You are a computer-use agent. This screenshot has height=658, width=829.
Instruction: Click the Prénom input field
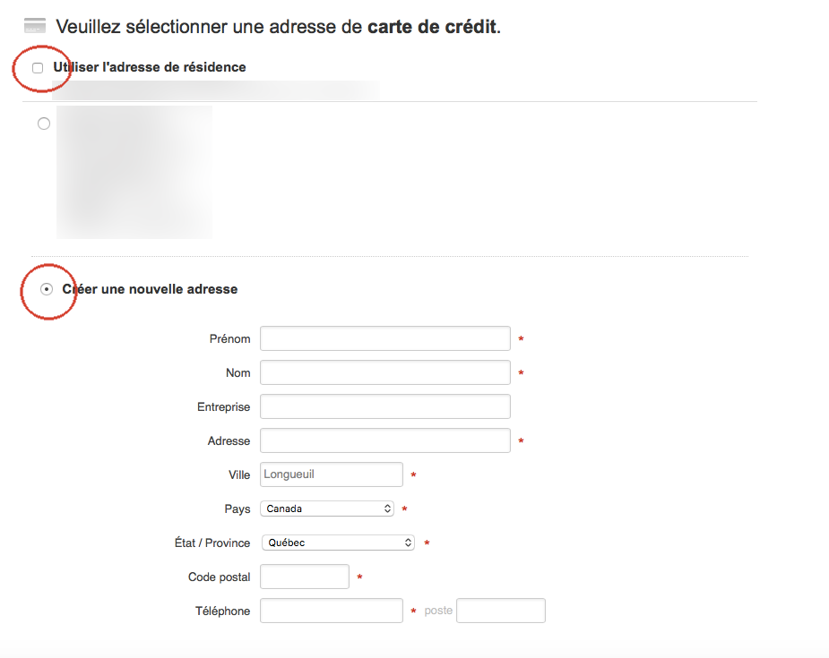[x=384, y=338]
